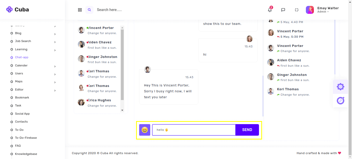Click the compass icon below the gear
352x159 pixels.
coord(340,101)
